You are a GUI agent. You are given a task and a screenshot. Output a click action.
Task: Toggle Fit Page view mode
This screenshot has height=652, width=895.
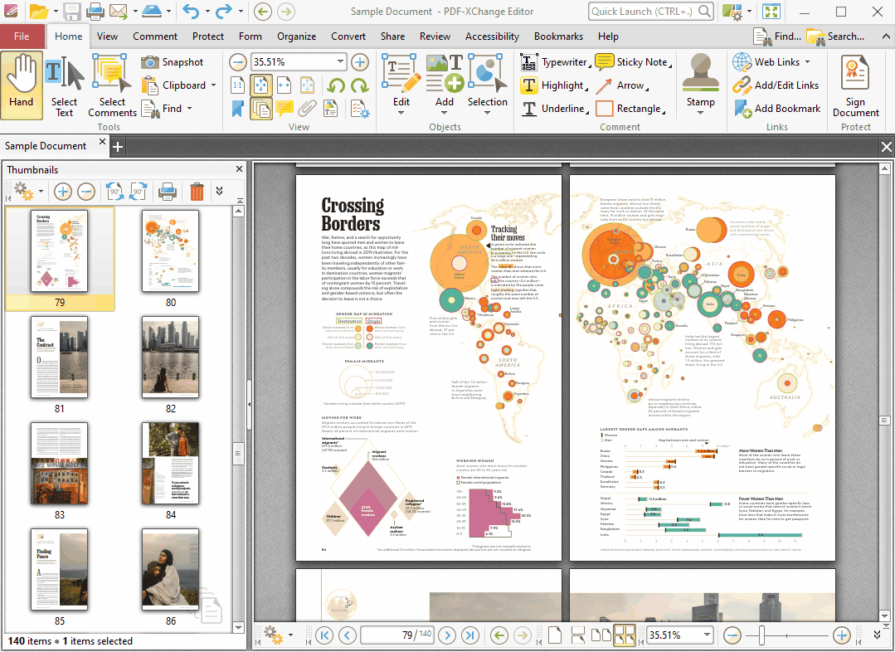(x=260, y=85)
